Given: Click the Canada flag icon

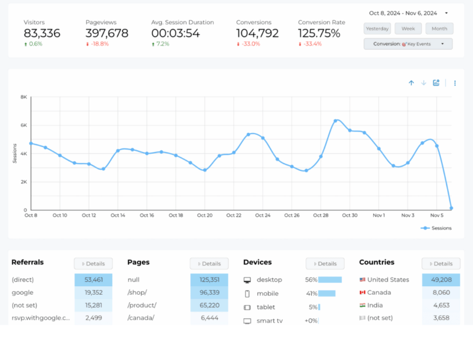Looking at the screenshot, I should coord(362,292).
